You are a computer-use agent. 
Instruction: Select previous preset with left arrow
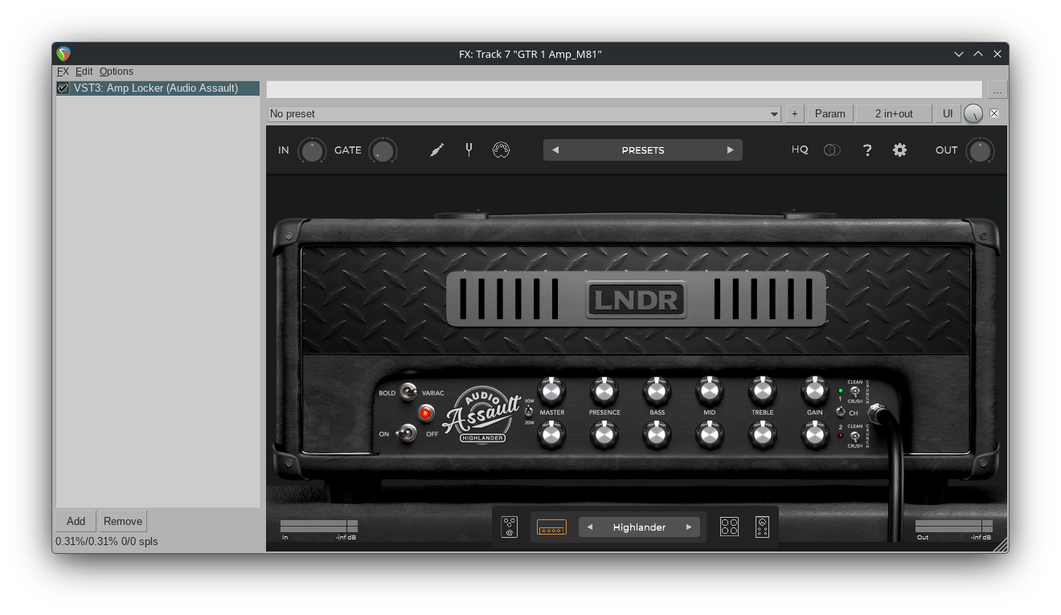pos(555,150)
